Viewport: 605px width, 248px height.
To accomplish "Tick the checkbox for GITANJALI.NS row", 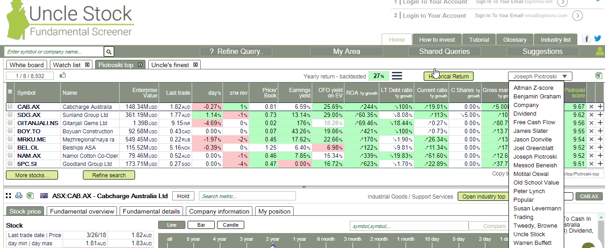I will click(10, 123).
